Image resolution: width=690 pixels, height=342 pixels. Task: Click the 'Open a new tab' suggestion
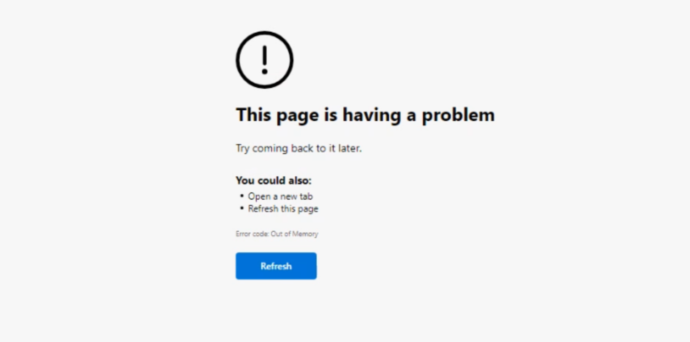tap(280, 196)
